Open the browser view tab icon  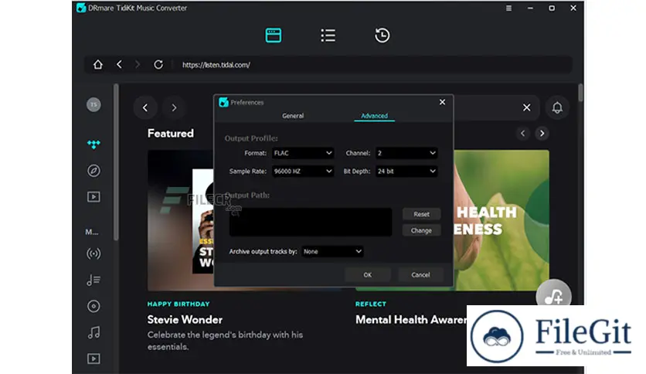273,36
